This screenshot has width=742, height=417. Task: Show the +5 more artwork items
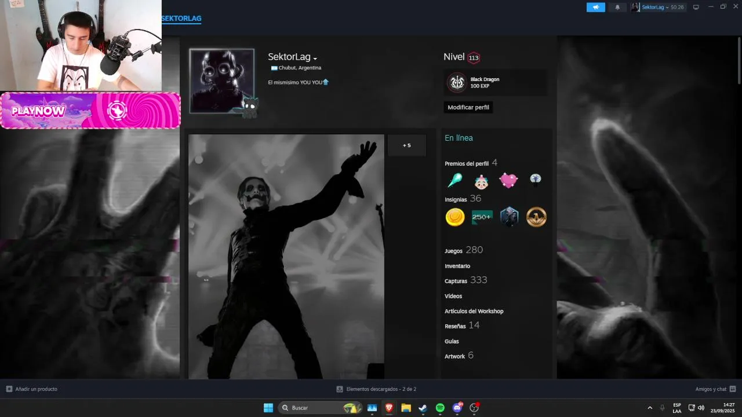(406, 145)
